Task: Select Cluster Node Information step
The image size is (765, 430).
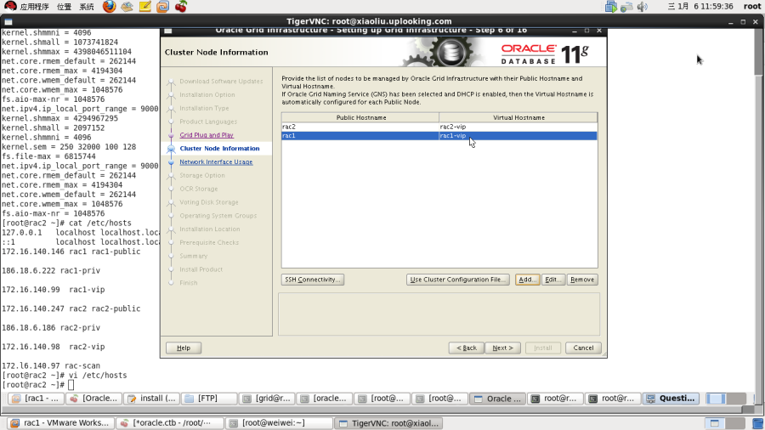Action: point(219,148)
